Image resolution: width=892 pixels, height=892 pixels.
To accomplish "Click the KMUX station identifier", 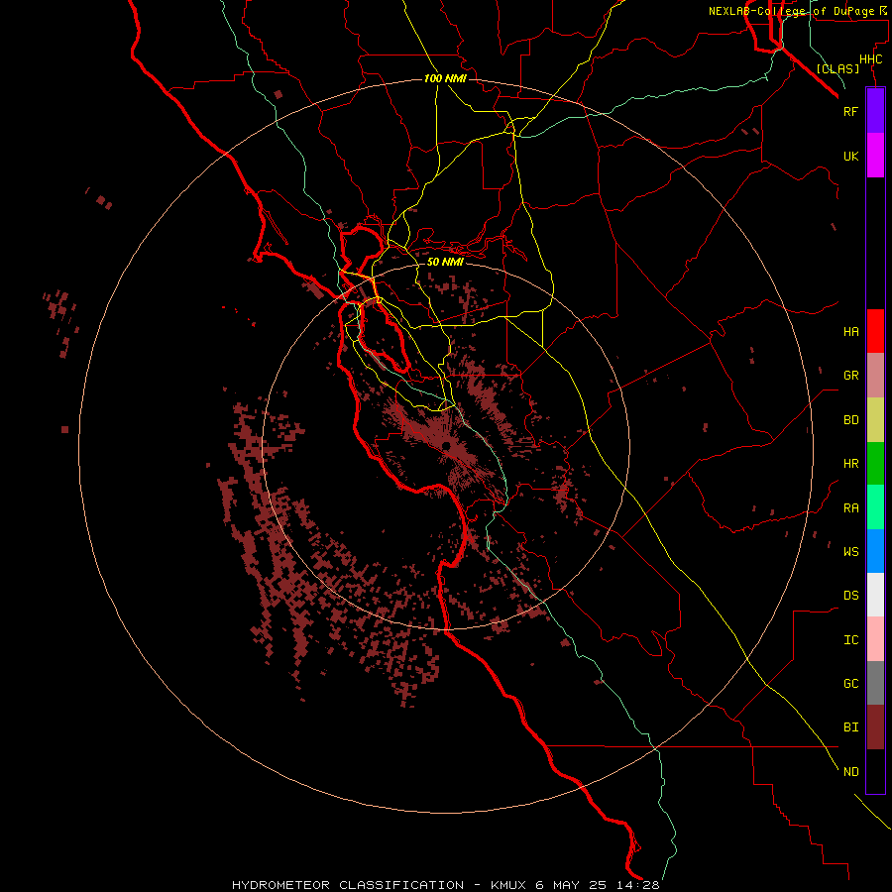I will click(x=509, y=885).
